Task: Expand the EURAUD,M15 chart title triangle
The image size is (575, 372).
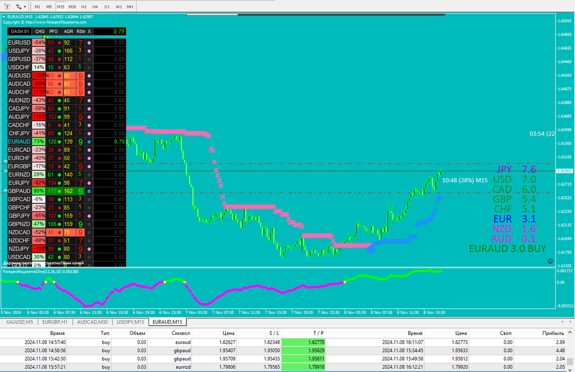Action: point(4,17)
